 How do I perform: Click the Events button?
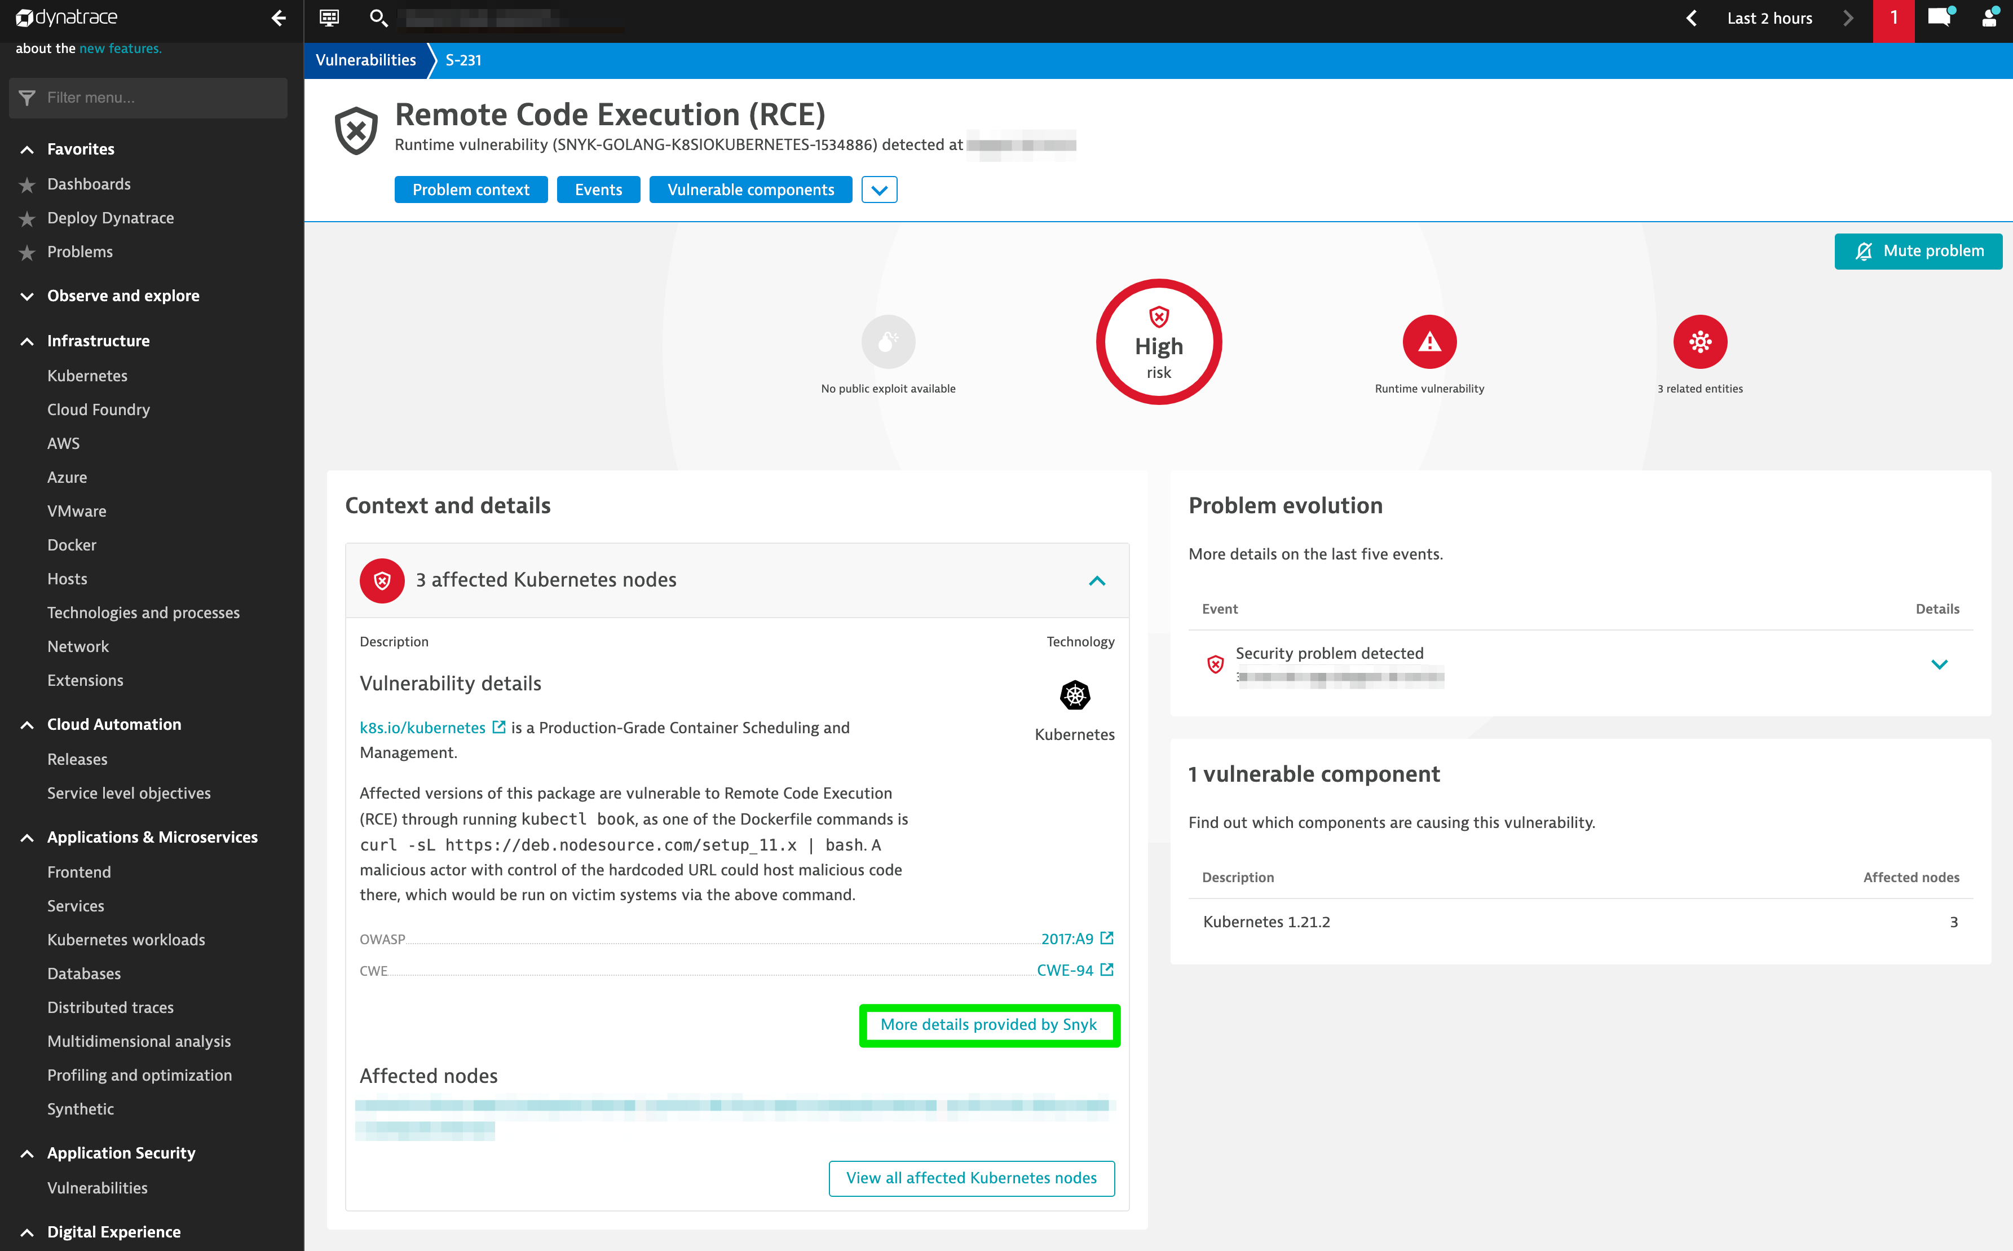tap(598, 190)
